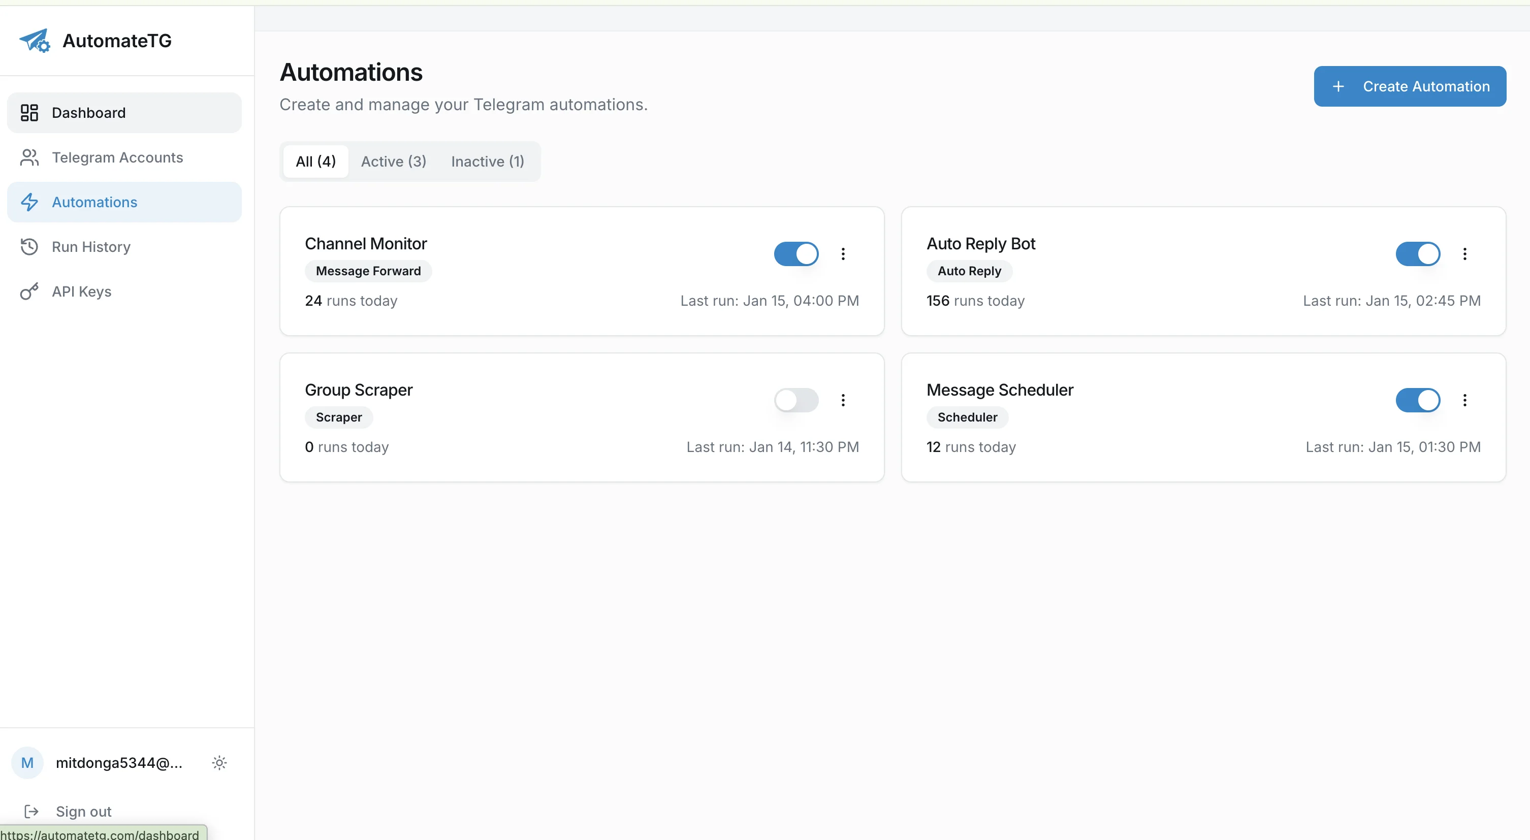Image resolution: width=1530 pixels, height=840 pixels.
Task: Open the Run History page link
Action: (x=91, y=247)
